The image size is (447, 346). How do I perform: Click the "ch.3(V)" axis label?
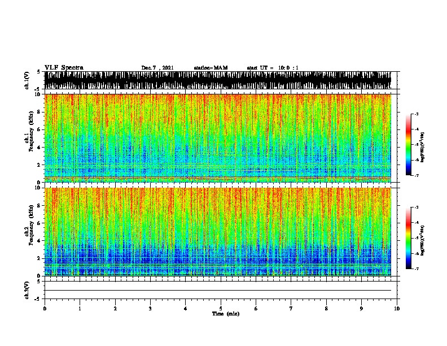click(27, 290)
